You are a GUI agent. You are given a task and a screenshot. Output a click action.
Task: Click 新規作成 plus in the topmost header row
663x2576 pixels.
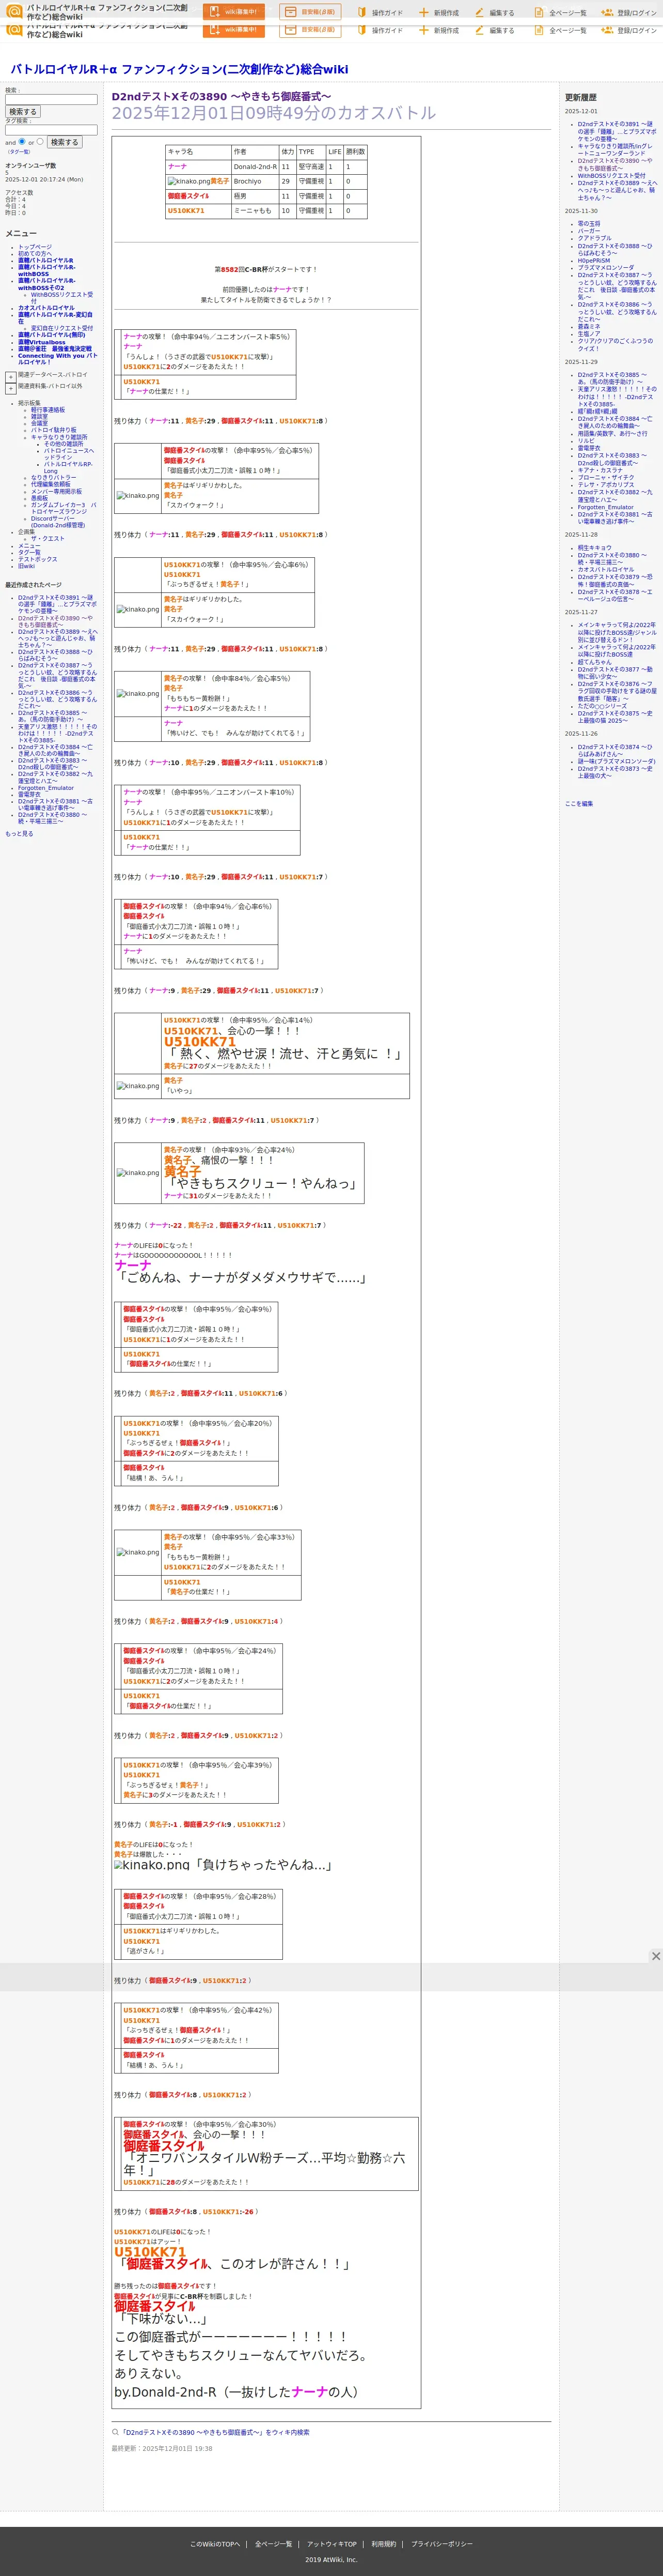[439, 12]
